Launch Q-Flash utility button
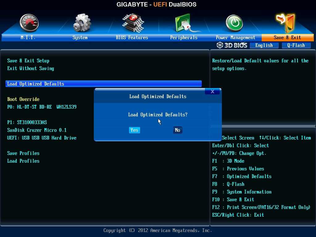This screenshot has width=316, height=237. pyautogui.click(x=296, y=45)
